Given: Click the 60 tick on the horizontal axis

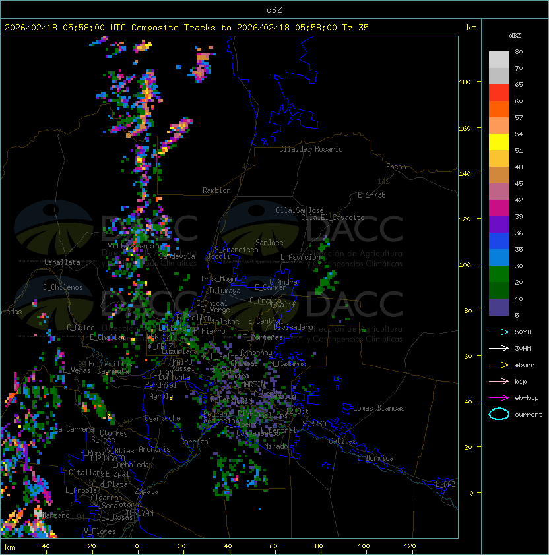Looking at the screenshot, I should (x=273, y=546).
